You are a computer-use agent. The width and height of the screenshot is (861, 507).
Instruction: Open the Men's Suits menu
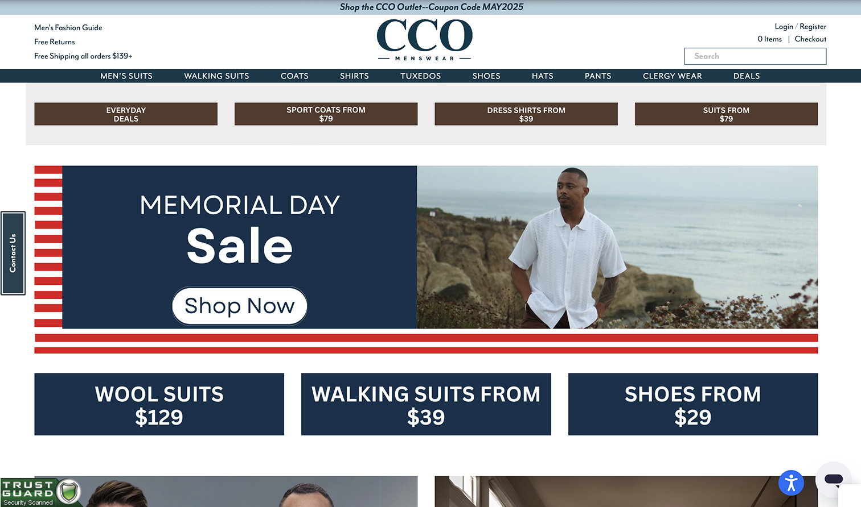tap(126, 76)
